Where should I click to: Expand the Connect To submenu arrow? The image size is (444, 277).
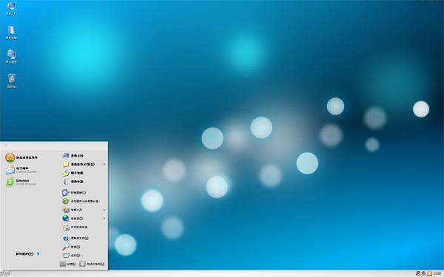tap(104, 219)
